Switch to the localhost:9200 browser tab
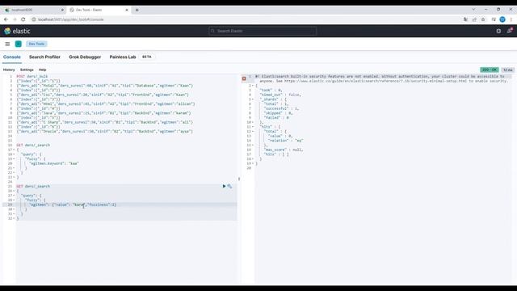The width and height of the screenshot is (517, 291). coord(33,10)
